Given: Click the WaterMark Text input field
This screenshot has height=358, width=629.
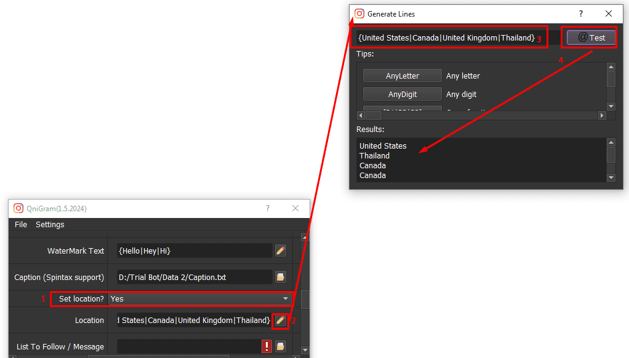Looking at the screenshot, I should click(x=194, y=251).
